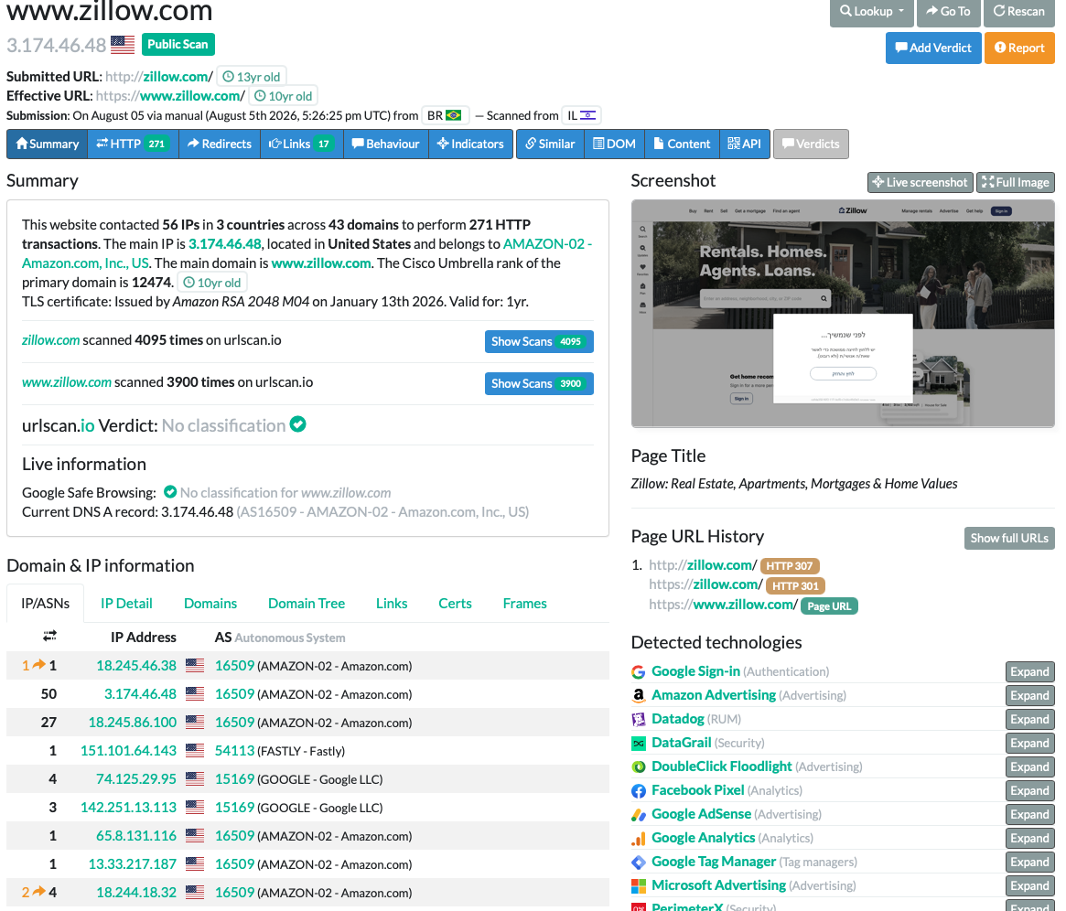Click Add Verdict button
This screenshot has height=911, width=1066.
(x=932, y=48)
